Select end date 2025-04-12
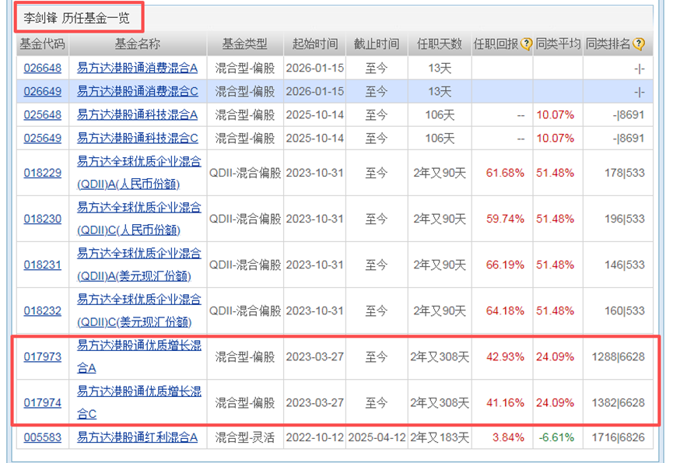 point(377,437)
